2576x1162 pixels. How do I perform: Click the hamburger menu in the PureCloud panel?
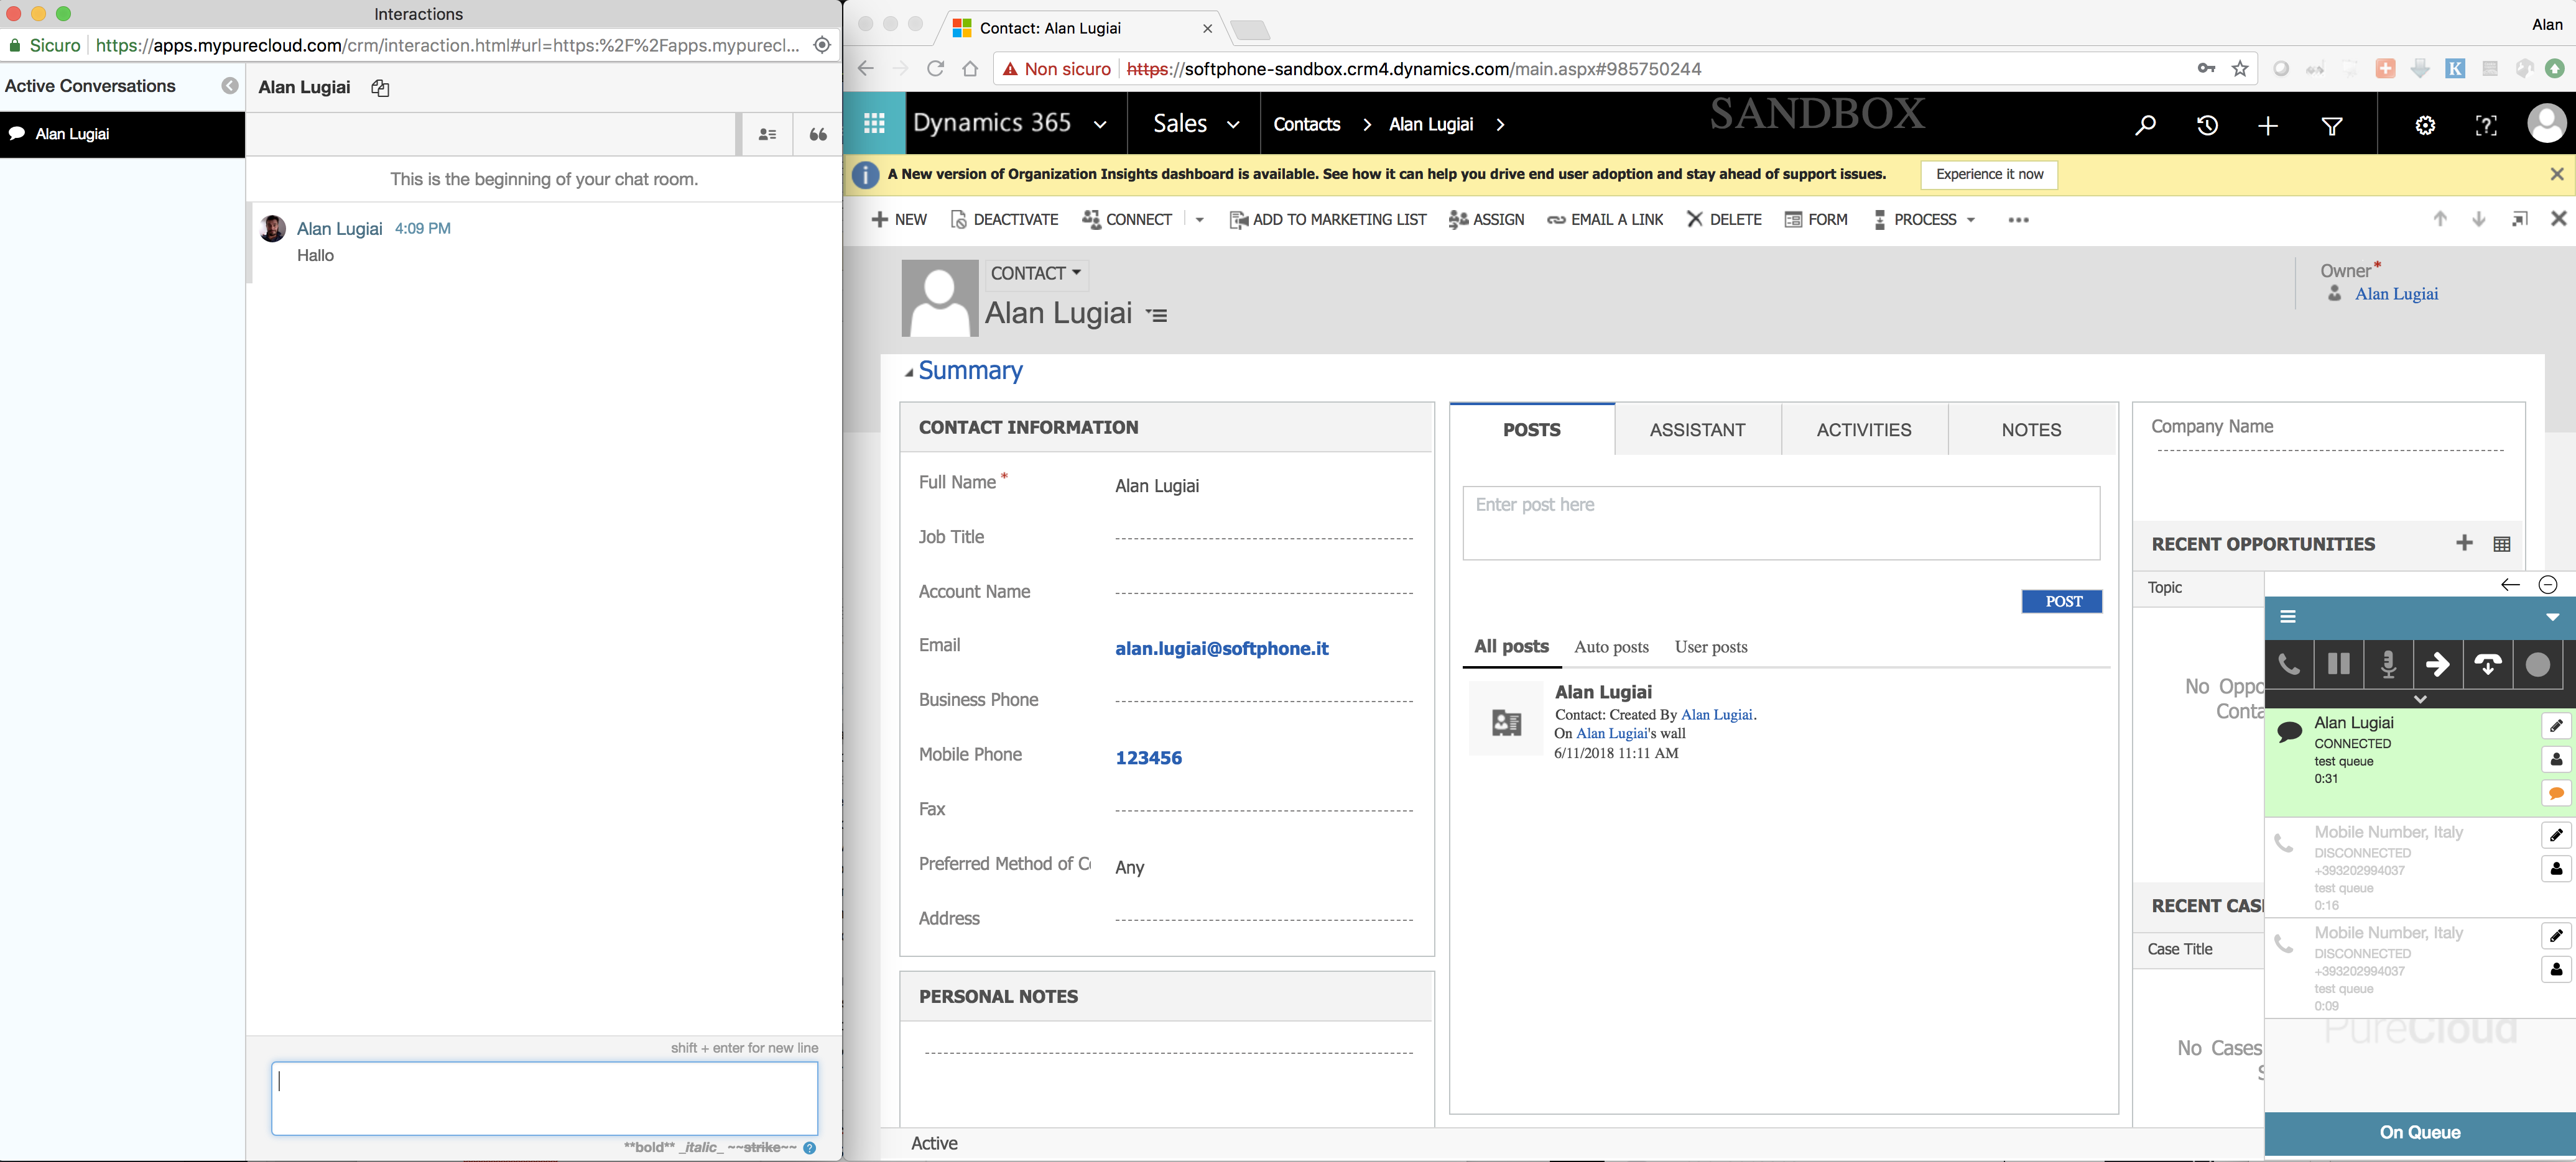coord(2287,616)
